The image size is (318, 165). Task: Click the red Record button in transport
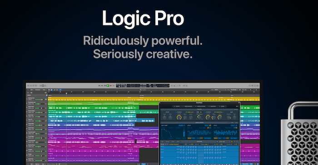point(111,86)
